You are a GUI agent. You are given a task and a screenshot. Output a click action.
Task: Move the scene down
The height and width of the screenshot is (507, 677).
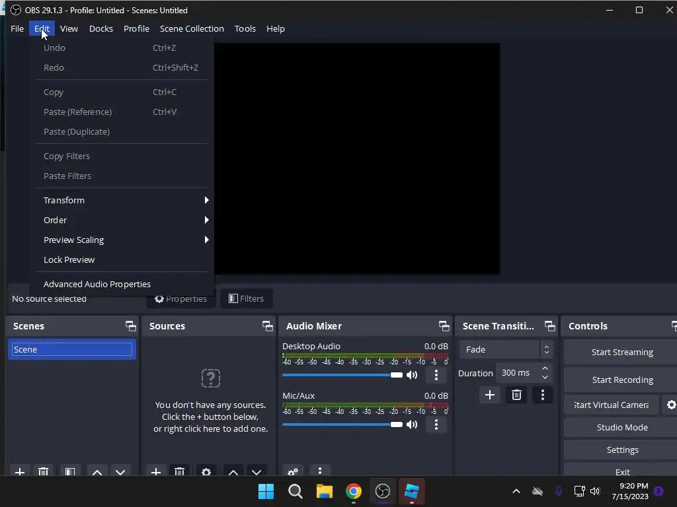[x=120, y=471]
